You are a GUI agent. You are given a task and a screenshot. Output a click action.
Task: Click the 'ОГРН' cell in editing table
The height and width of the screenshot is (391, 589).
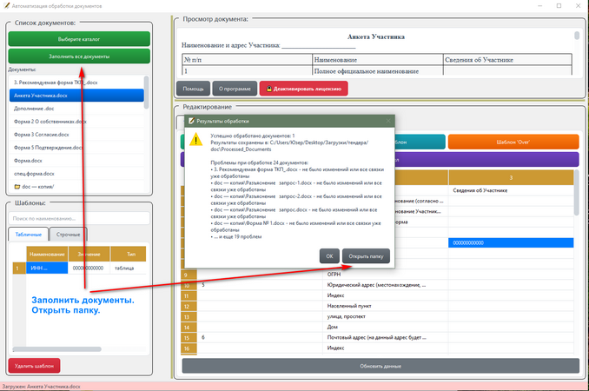click(x=387, y=275)
